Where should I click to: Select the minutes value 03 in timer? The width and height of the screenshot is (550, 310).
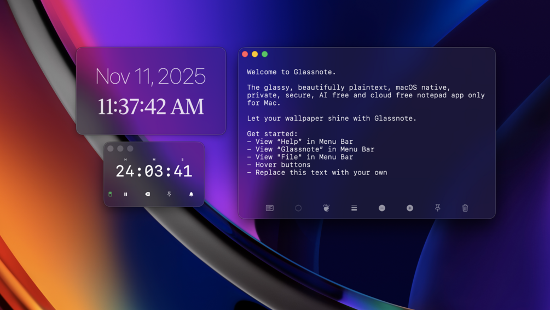coord(154,171)
